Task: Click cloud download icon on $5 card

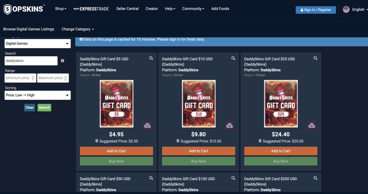Action: 148,125
